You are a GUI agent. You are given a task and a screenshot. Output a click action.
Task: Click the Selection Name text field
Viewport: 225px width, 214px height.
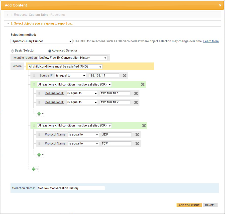pos(71,188)
